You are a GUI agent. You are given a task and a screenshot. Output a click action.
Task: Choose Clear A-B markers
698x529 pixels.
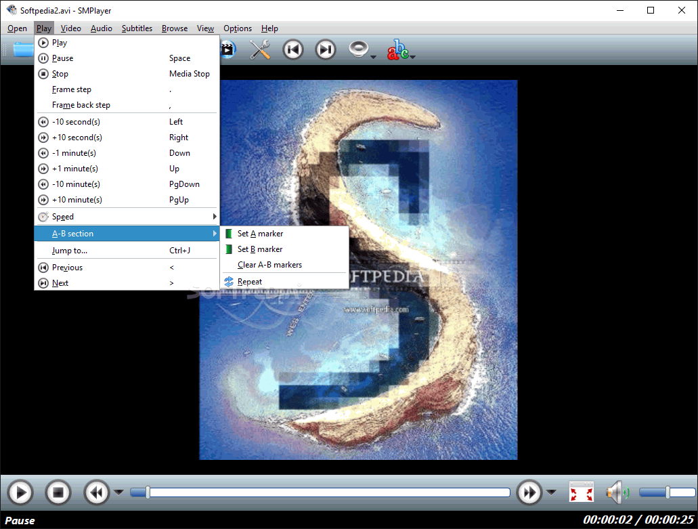tap(284, 265)
